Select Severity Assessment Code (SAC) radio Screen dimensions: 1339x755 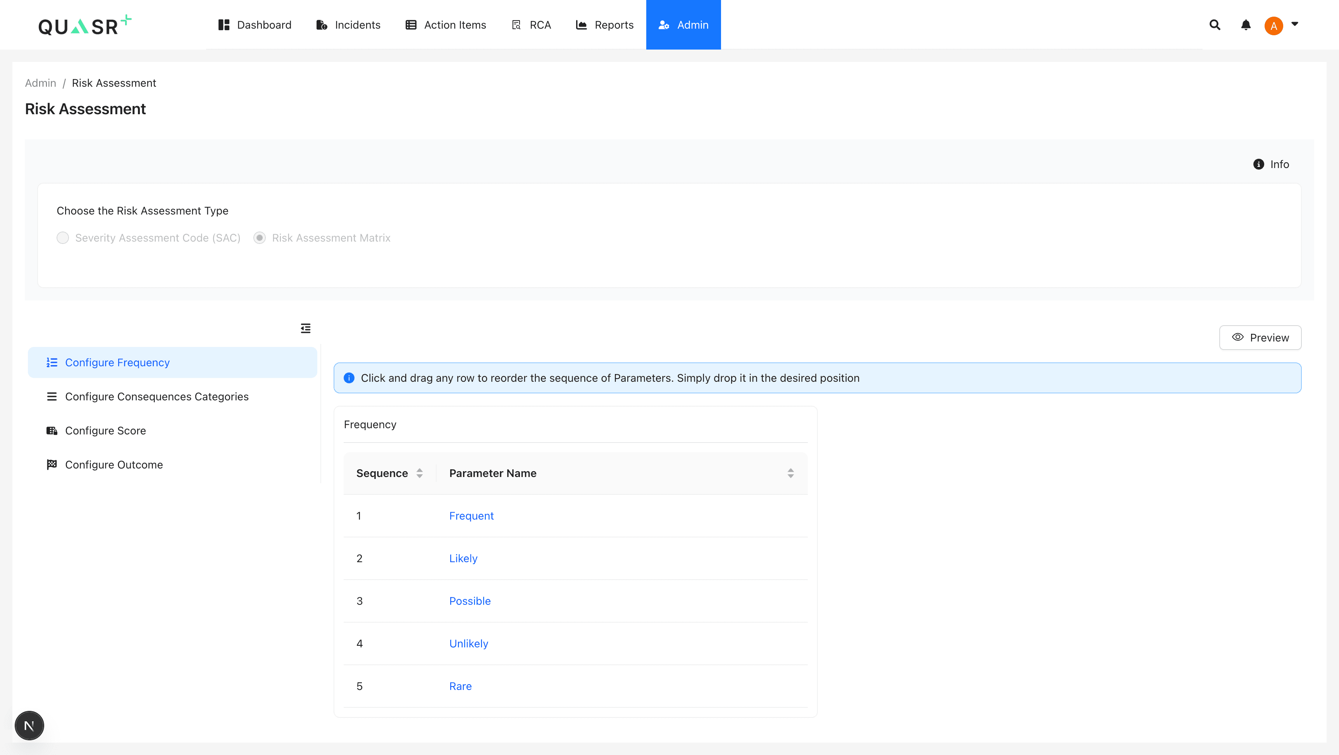click(62, 237)
